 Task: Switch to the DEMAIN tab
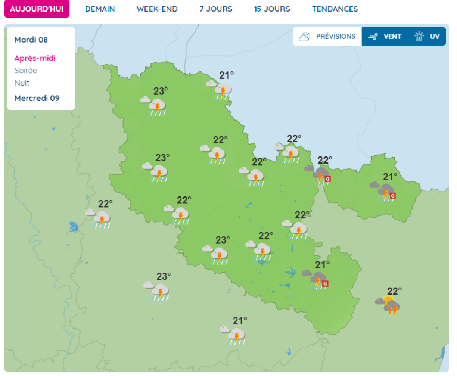click(100, 9)
